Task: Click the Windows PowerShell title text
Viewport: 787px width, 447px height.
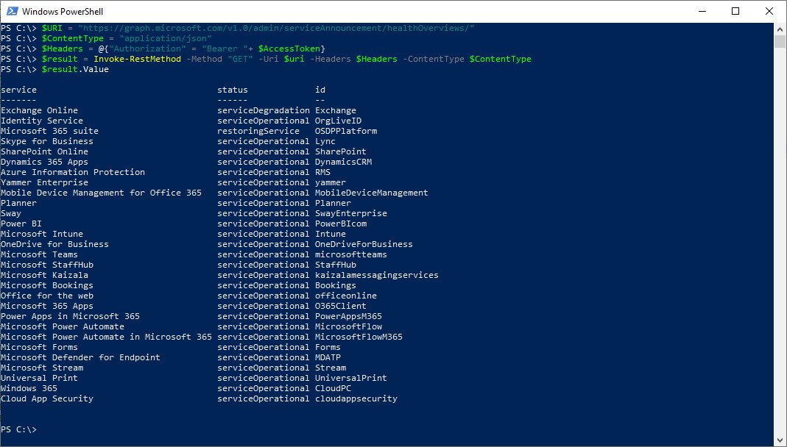Action: click(63, 11)
